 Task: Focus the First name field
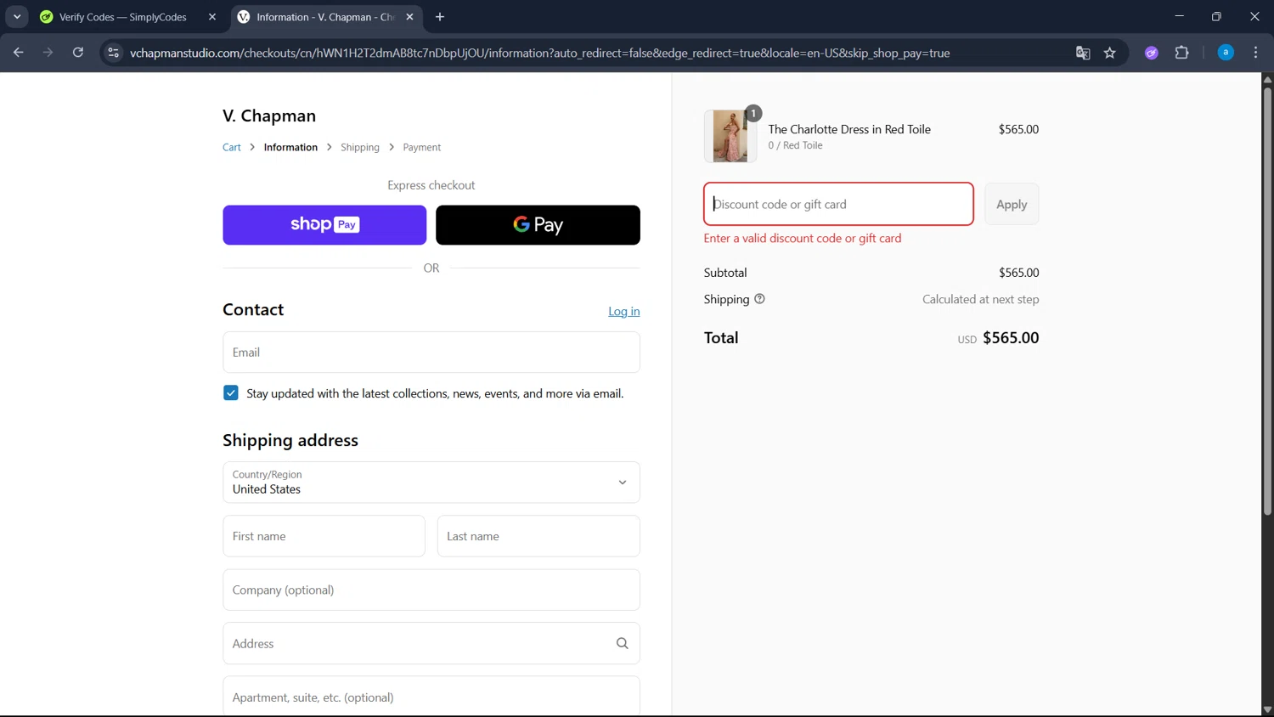coord(324,536)
